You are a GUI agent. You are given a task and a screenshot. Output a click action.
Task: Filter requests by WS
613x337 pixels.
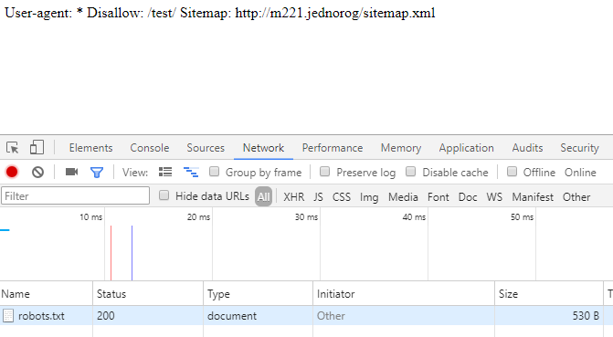click(494, 197)
